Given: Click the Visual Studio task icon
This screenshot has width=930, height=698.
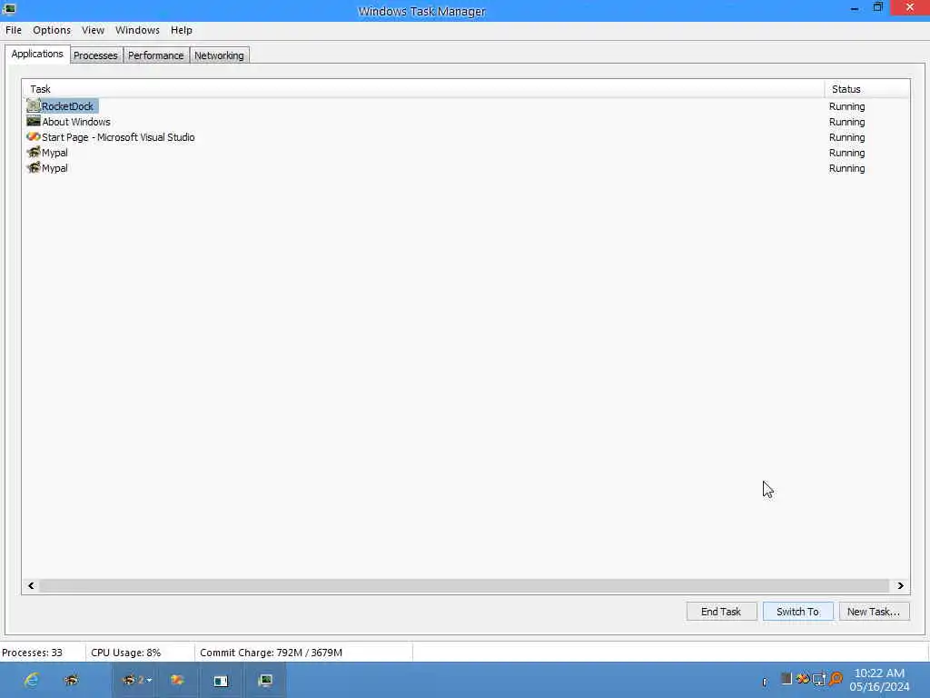Looking at the screenshot, I should pyautogui.click(x=34, y=137).
